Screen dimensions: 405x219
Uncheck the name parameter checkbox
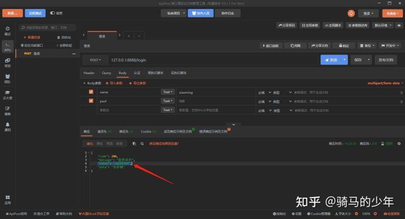point(91,92)
